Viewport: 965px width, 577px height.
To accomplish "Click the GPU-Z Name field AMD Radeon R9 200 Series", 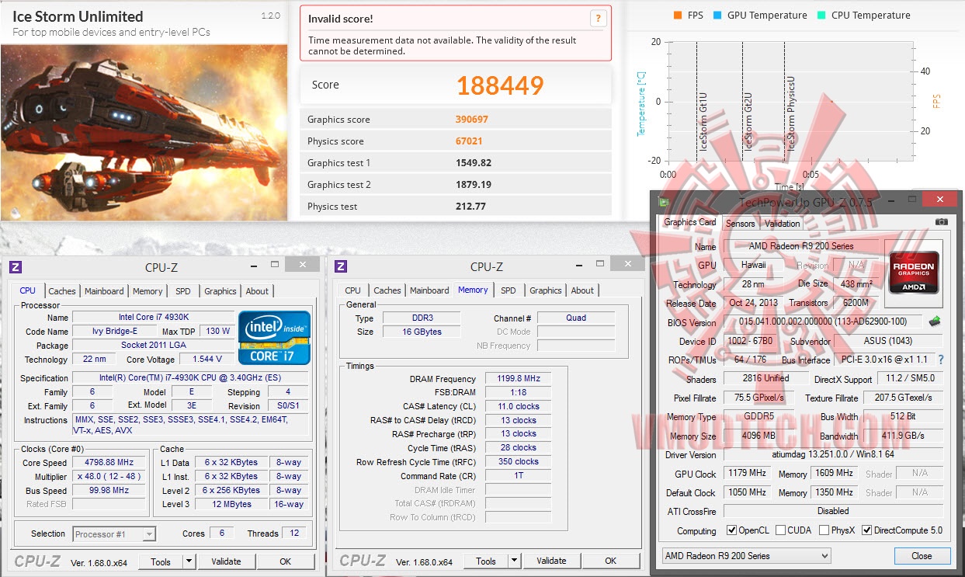I will pos(800,246).
